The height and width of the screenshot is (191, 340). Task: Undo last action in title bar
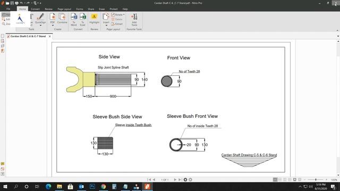click(21, 3)
